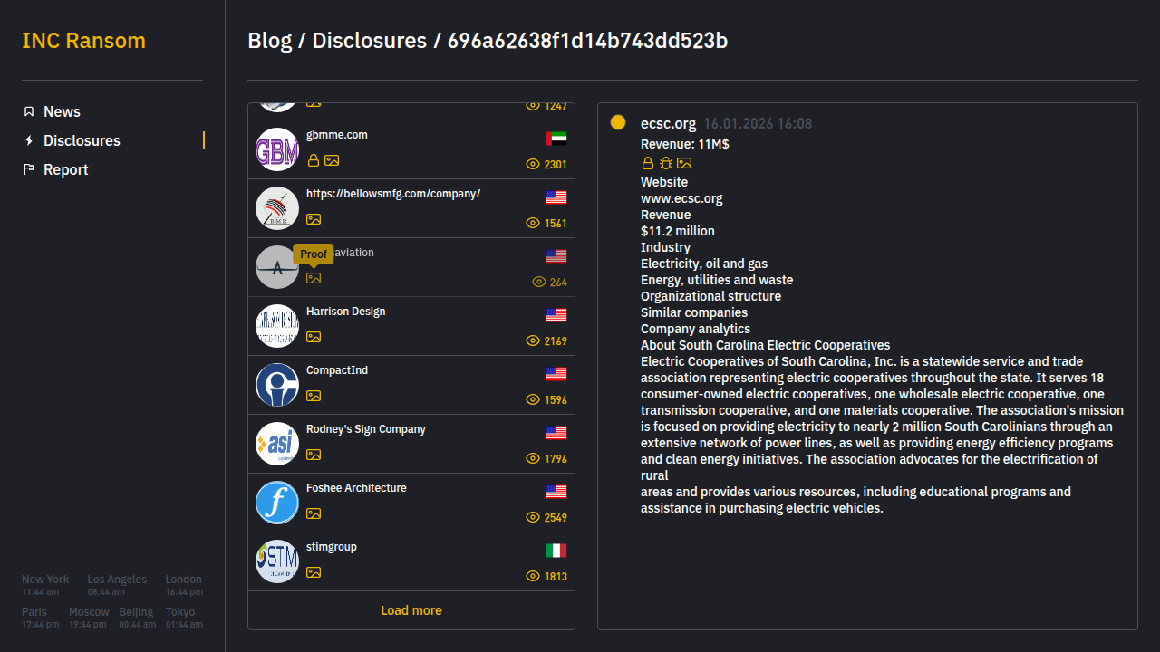Open the News menu item
The width and height of the screenshot is (1160, 652).
tap(62, 111)
